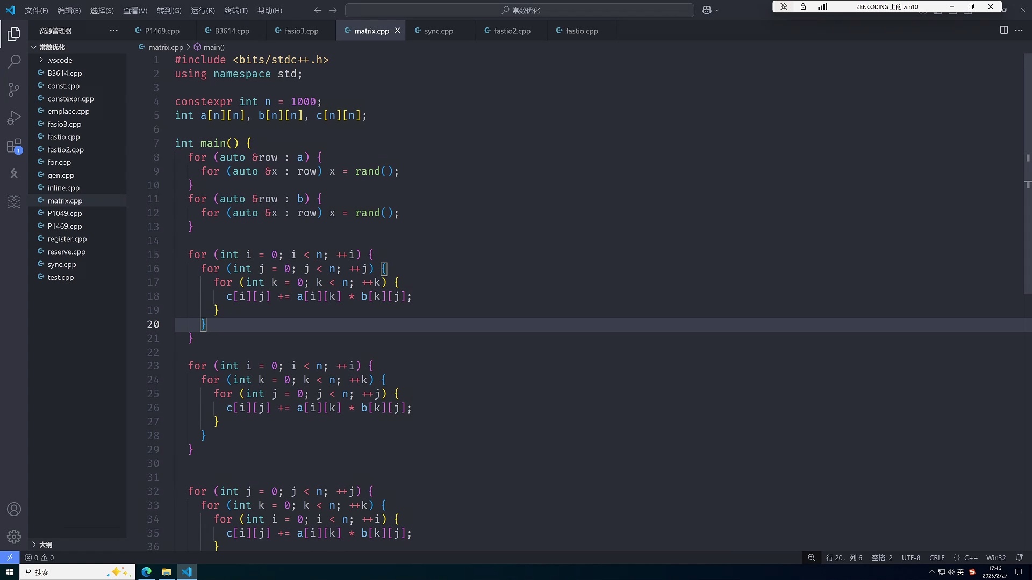The height and width of the screenshot is (580, 1032).
Task: Click the UTF-8 encoding button
Action: [911, 557]
